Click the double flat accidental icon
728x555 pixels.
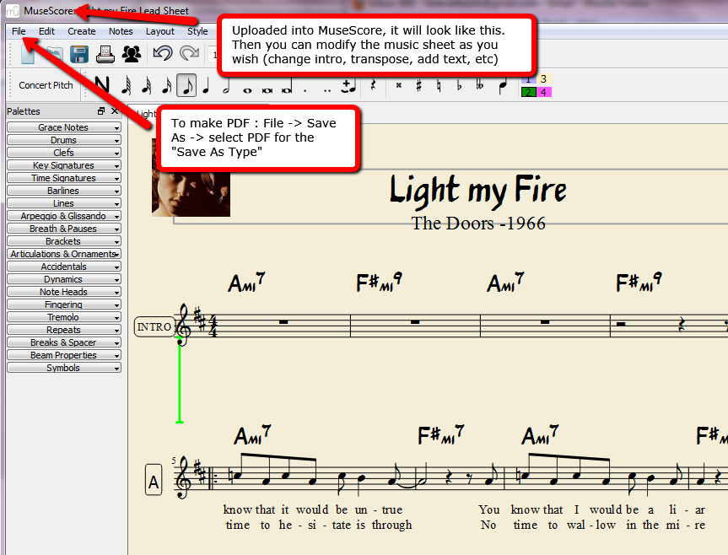coord(480,85)
